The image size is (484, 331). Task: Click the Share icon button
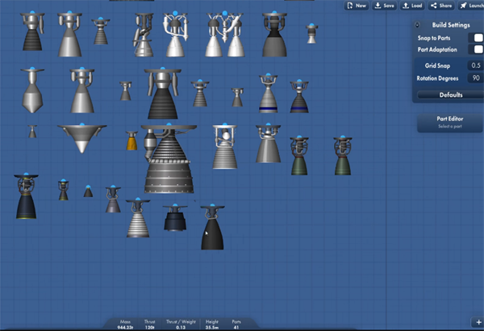click(x=441, y=6)
